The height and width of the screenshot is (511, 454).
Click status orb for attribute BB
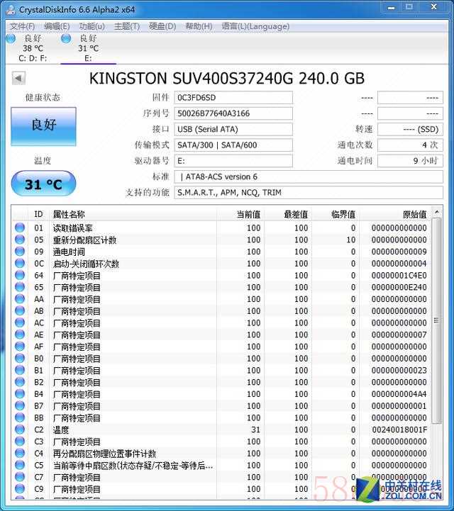pyautogui.click(x=20, y=417)
